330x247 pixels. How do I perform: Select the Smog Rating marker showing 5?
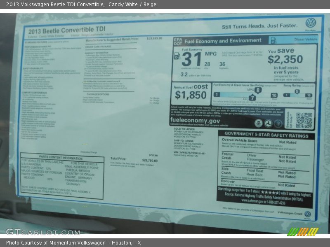pos(297,91)
